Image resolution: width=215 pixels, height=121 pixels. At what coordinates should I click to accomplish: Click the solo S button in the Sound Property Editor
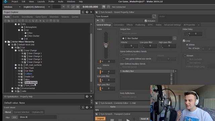(102, 21)
